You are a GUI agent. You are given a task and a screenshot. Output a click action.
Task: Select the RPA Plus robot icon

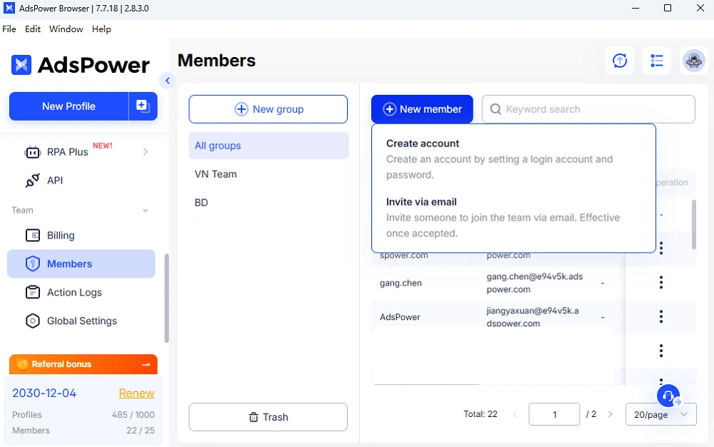(x=33, y=152)
